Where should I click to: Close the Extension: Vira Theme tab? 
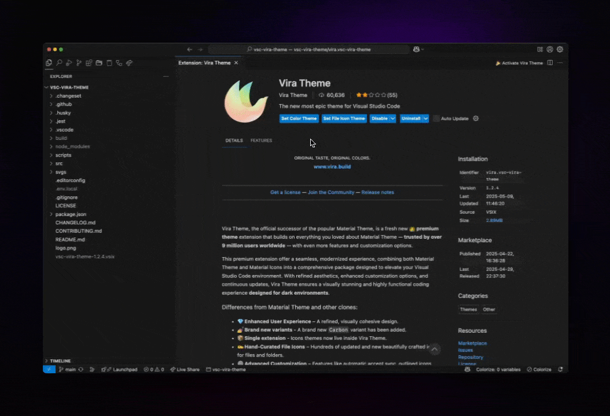point(236,63)
